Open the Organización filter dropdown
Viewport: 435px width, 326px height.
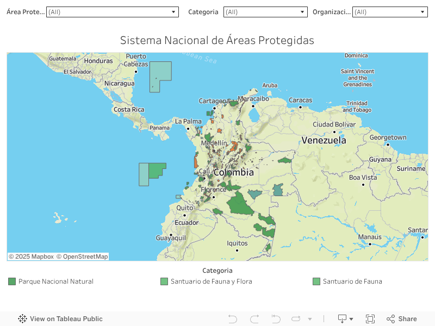pos(390,12)
